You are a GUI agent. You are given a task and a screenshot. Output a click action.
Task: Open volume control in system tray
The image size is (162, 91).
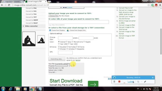pyautogui.click(x=144, y=89)
